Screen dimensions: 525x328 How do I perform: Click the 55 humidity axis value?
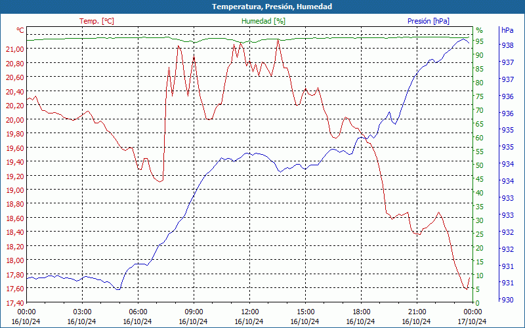(480, 152)
